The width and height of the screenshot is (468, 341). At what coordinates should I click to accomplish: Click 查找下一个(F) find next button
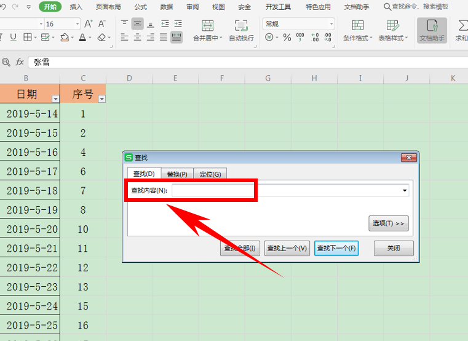pyautogui.click(x=336, y=248)
